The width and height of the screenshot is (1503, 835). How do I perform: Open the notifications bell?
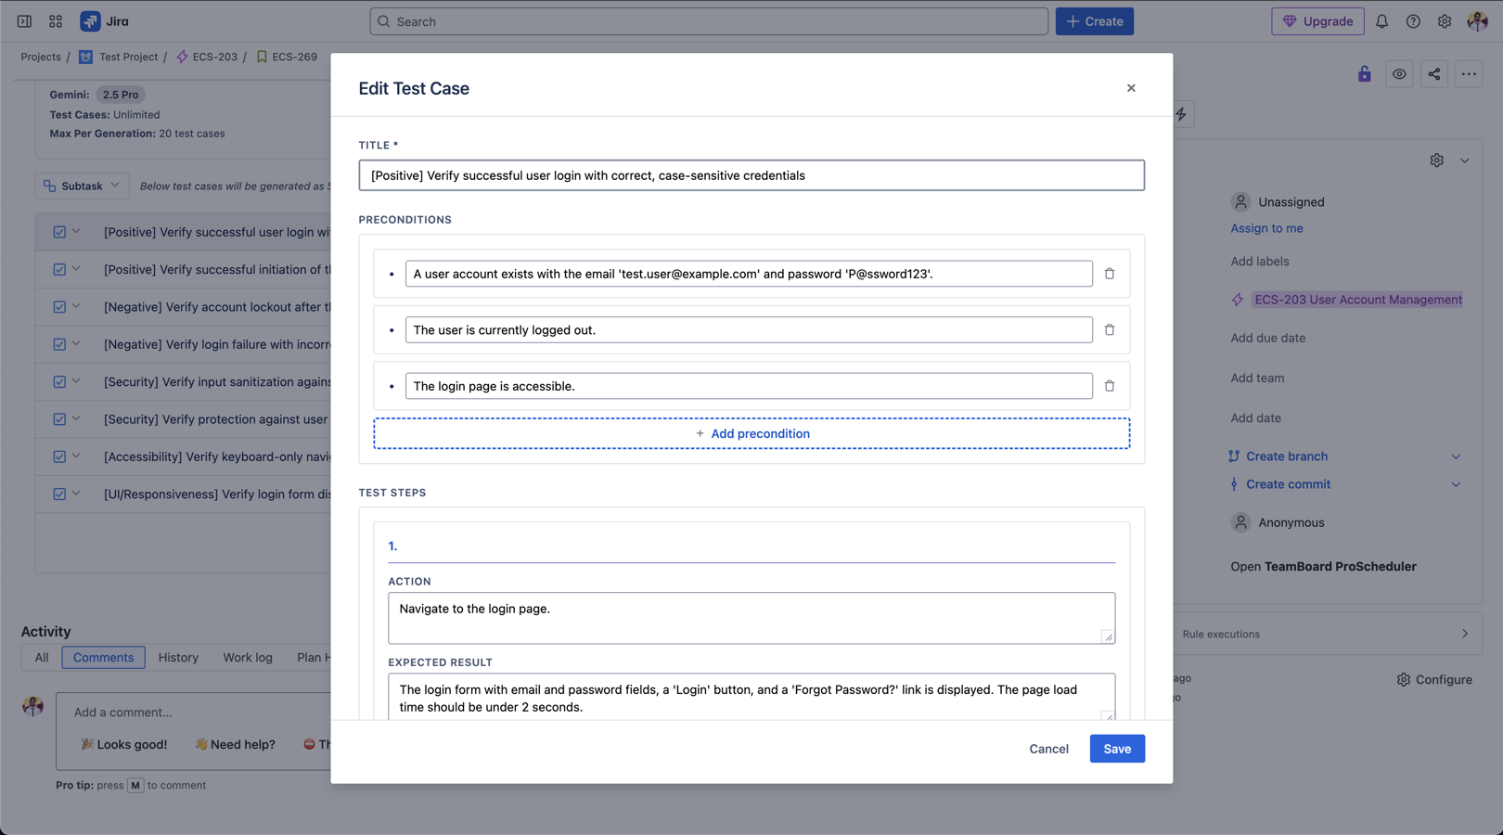(1381, 21)
